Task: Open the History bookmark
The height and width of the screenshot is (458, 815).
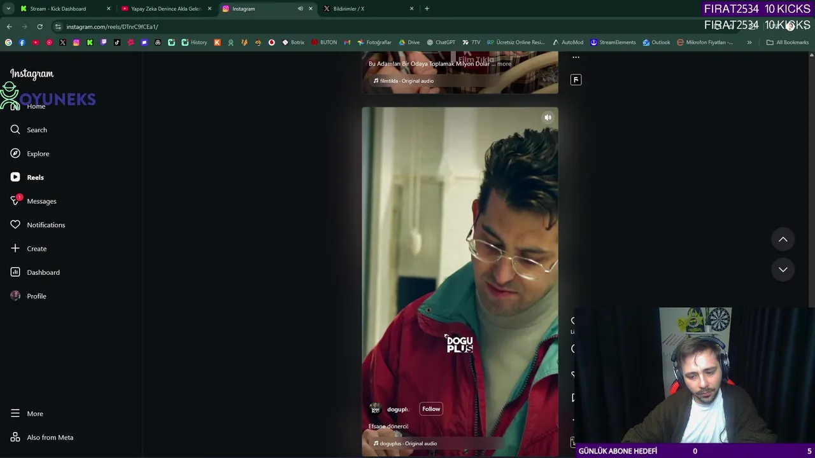Action: coord(194,43)
